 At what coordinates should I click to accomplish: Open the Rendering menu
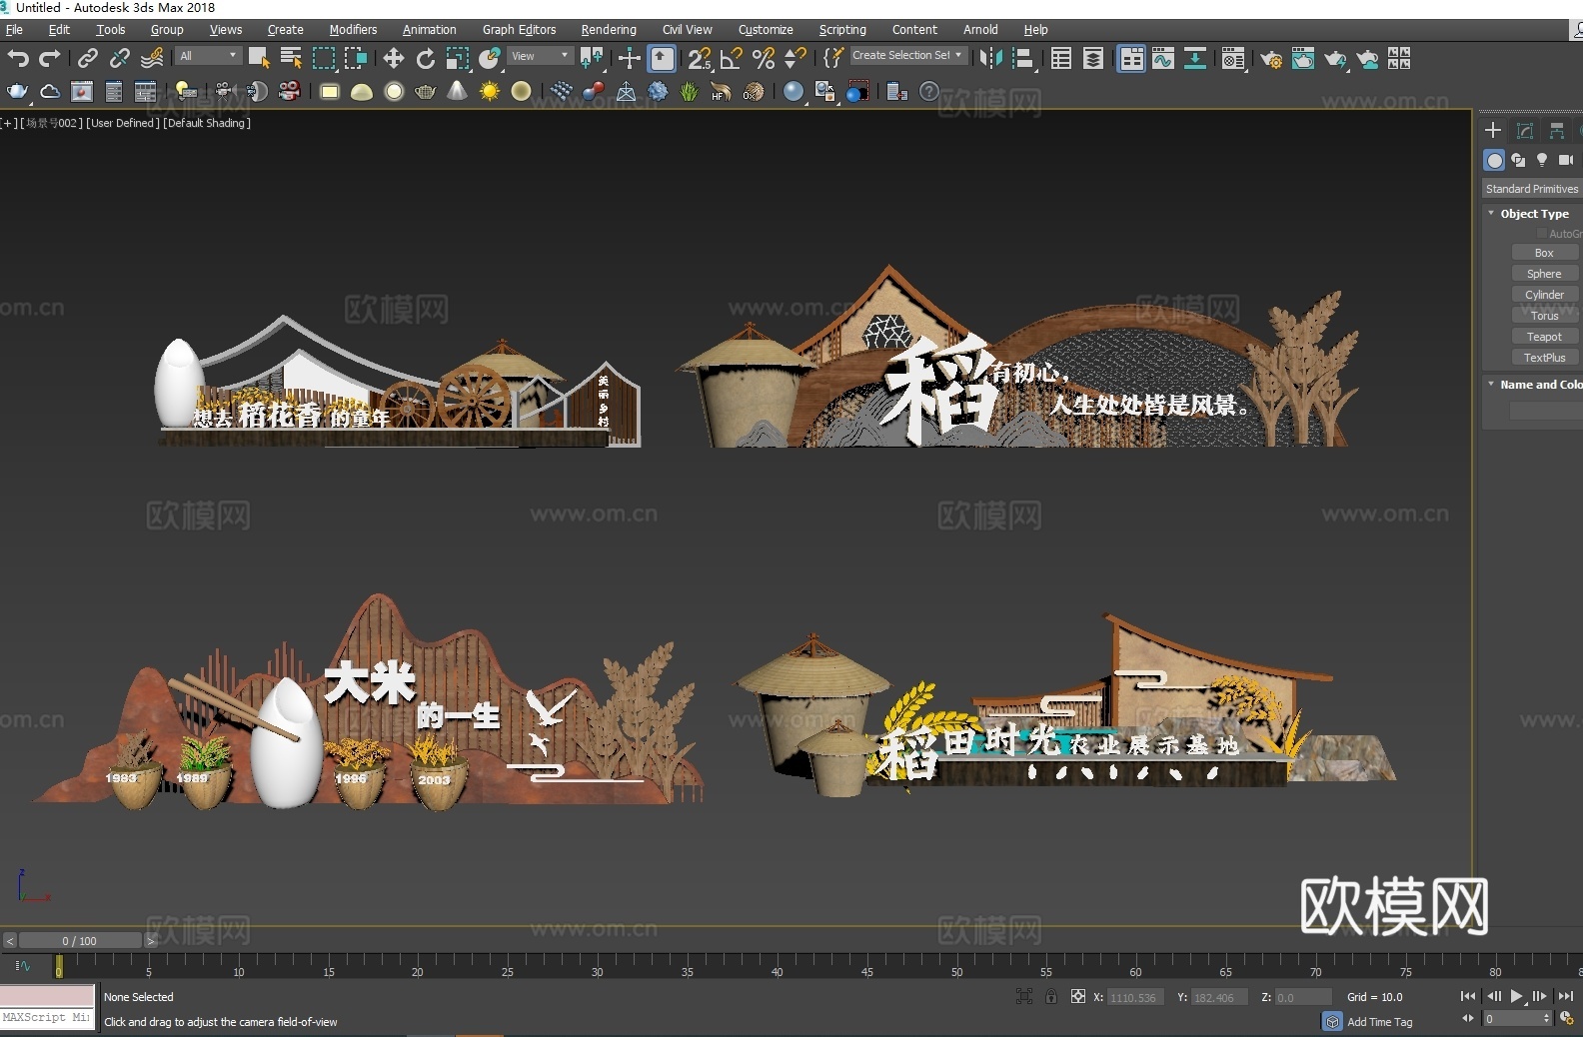[x=609, y=30]
